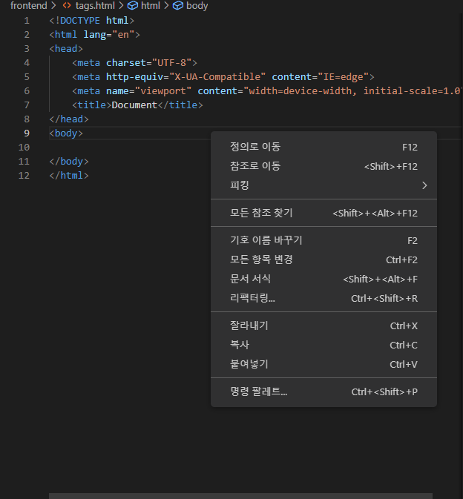
Task: Click line number 12 in the gutter
Action: [24, 176]
